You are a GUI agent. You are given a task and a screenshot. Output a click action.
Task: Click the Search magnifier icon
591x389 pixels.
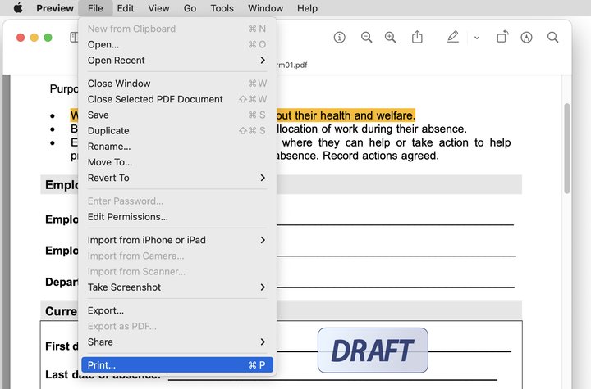(553, 38)
